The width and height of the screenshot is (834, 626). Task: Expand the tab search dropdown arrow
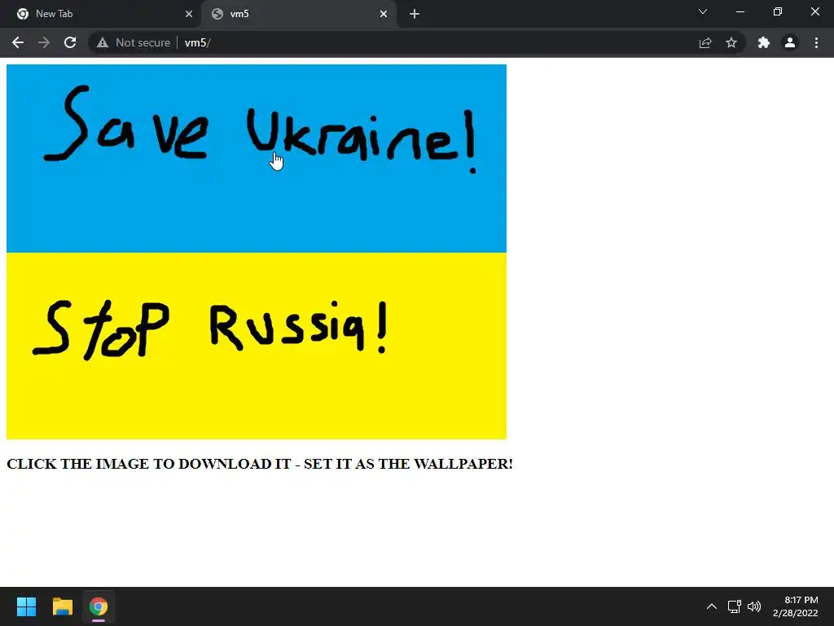(703, 11)
